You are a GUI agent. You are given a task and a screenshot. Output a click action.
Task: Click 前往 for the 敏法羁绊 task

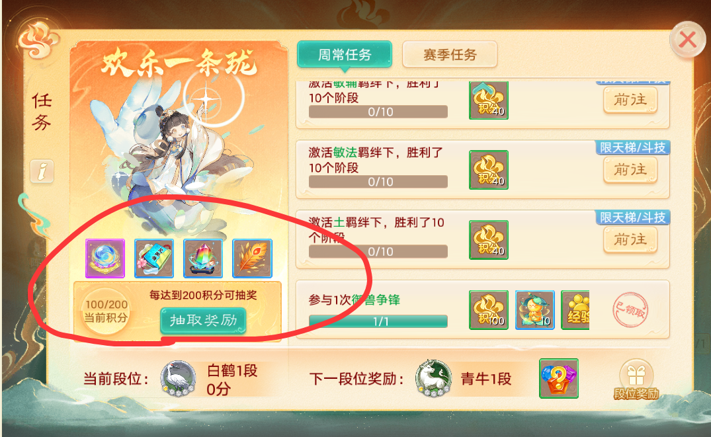pyautogui.click(x=630, y=170)
